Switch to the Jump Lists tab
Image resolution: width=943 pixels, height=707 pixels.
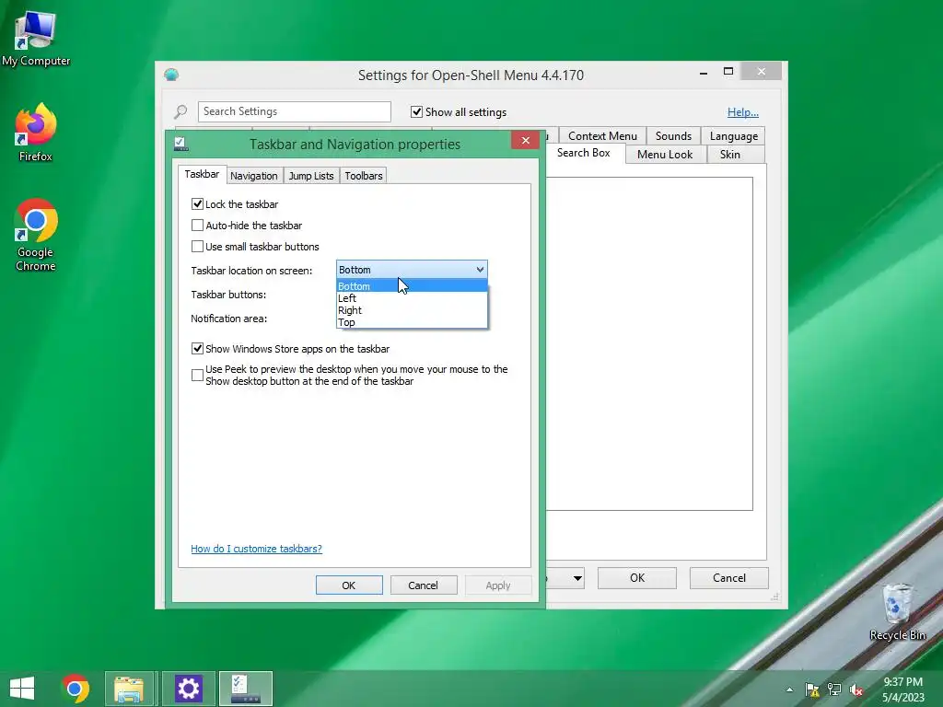(311, 176)
